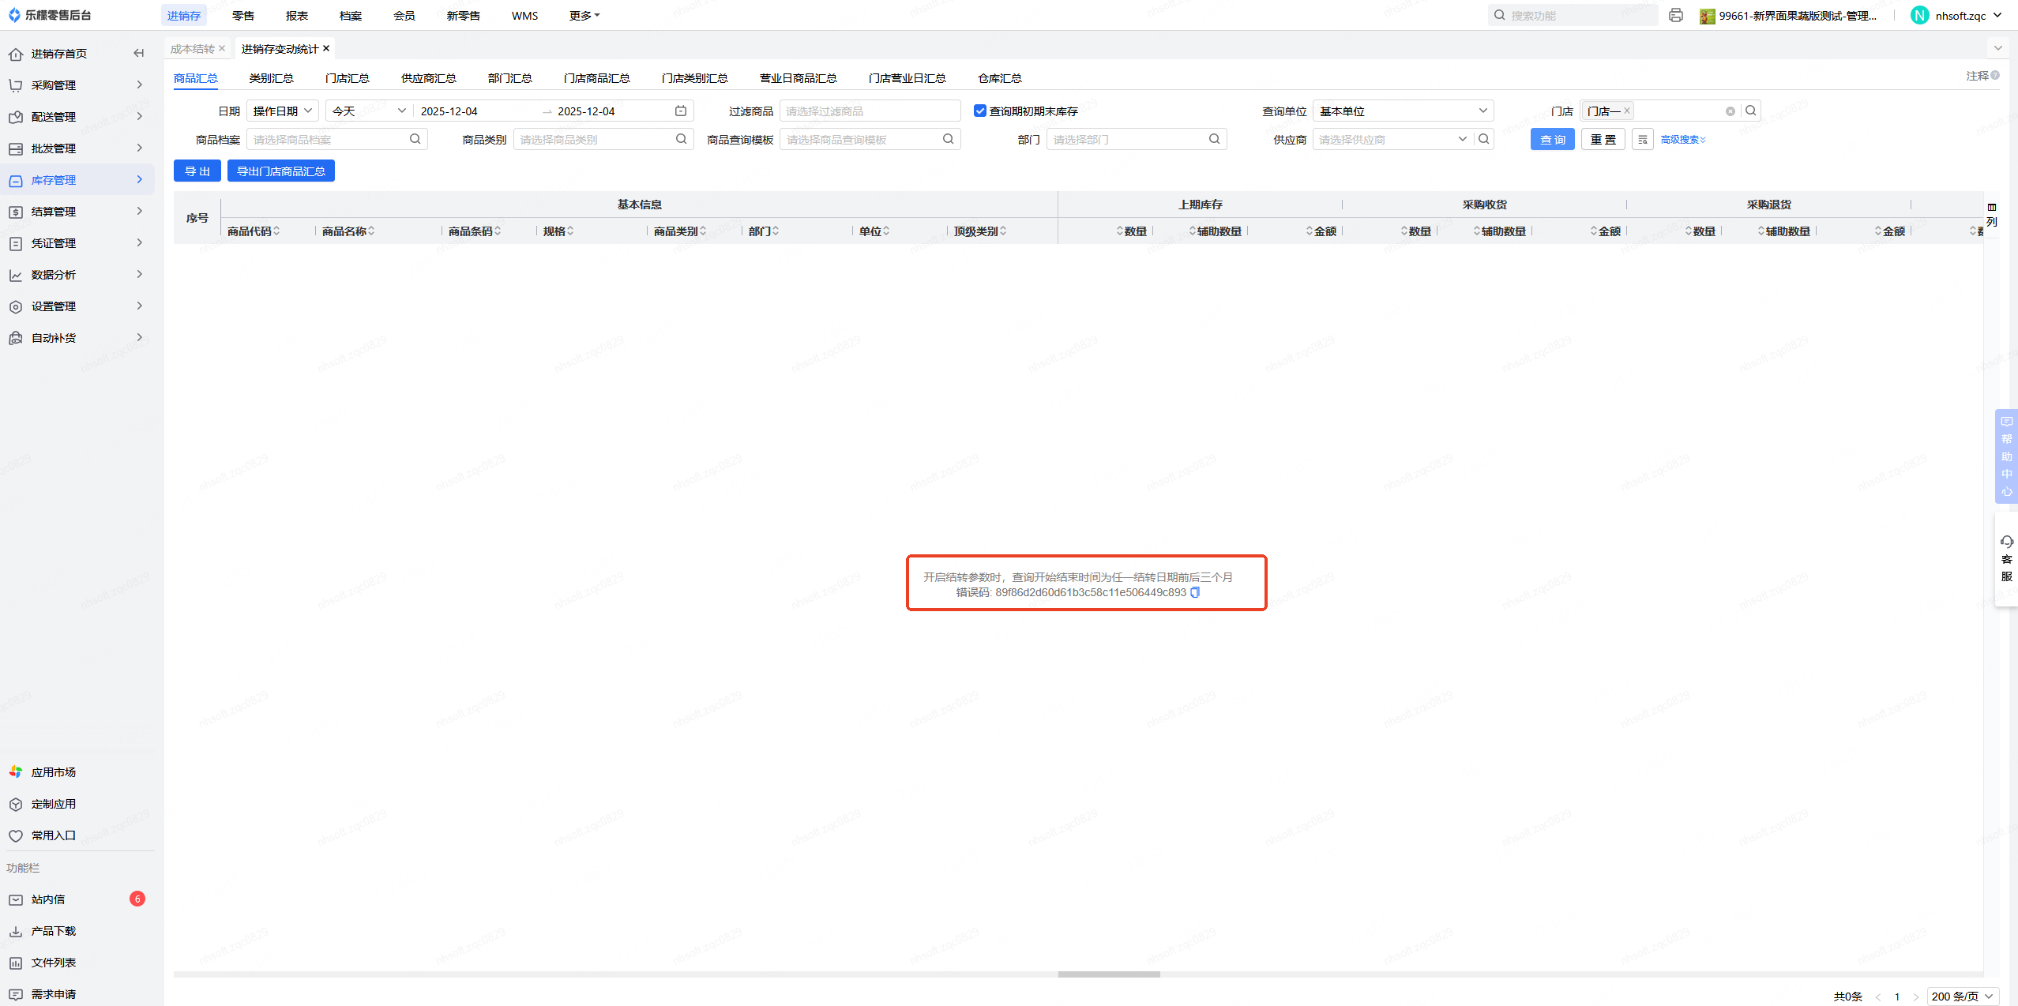The width and height of the screenshot is (2018, 1006).
Task: Remove the 门店一 tag from the store filter
Action: (x=1626, y=111)
